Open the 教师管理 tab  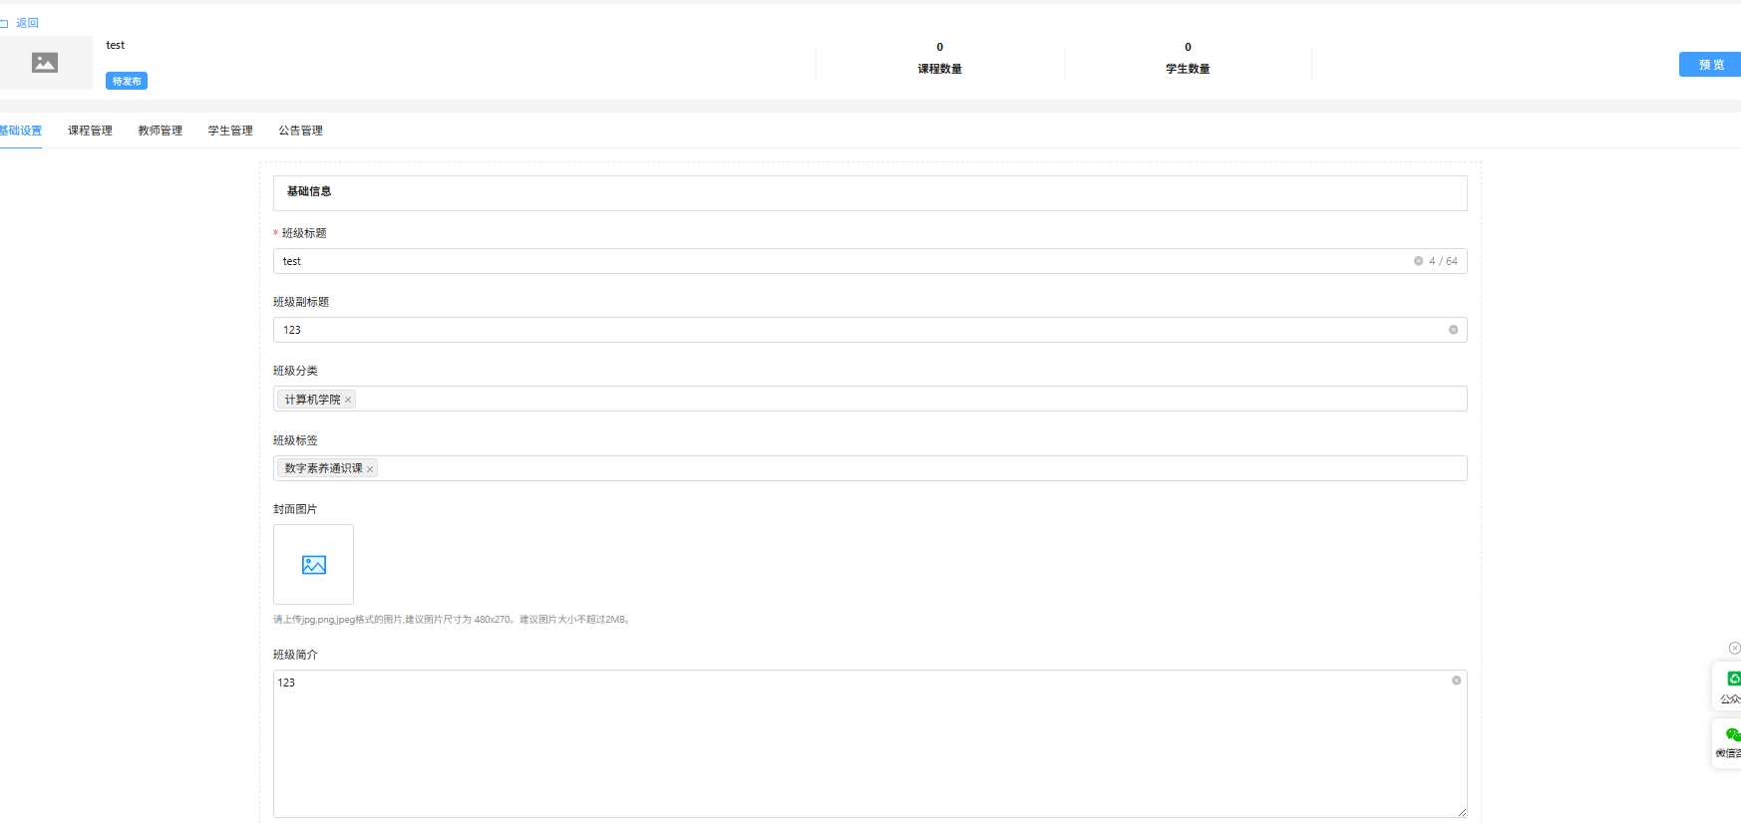point(160,131)
